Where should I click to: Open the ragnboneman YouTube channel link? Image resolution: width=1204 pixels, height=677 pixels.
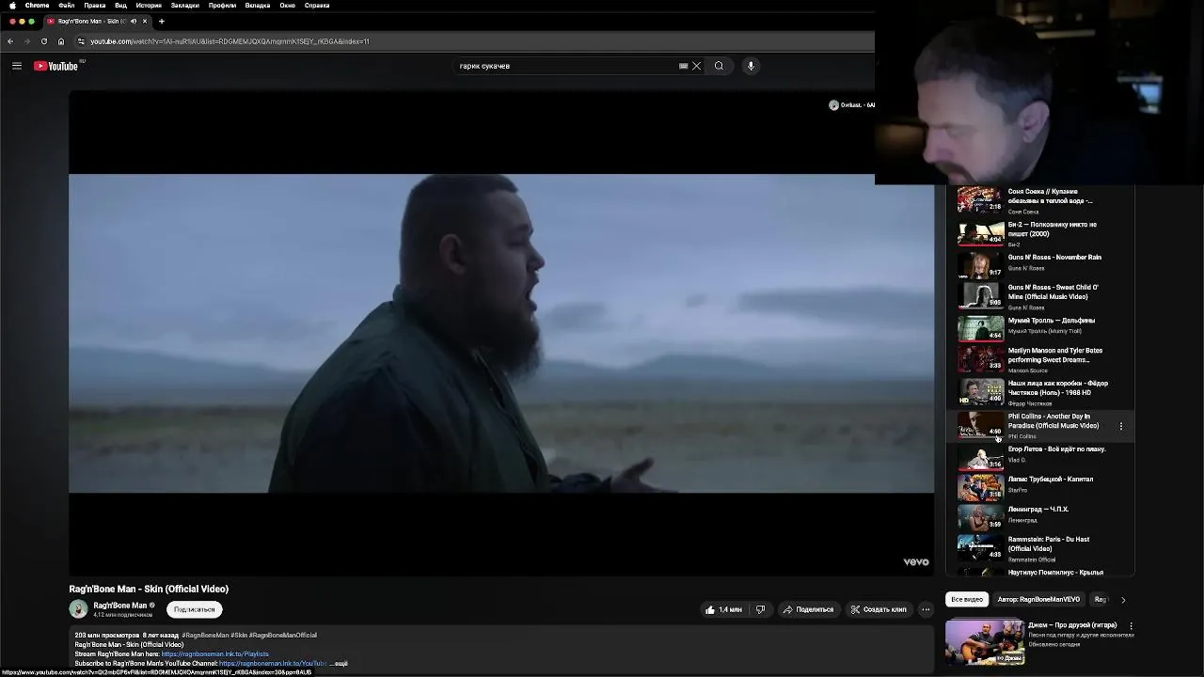coord(273,663)
